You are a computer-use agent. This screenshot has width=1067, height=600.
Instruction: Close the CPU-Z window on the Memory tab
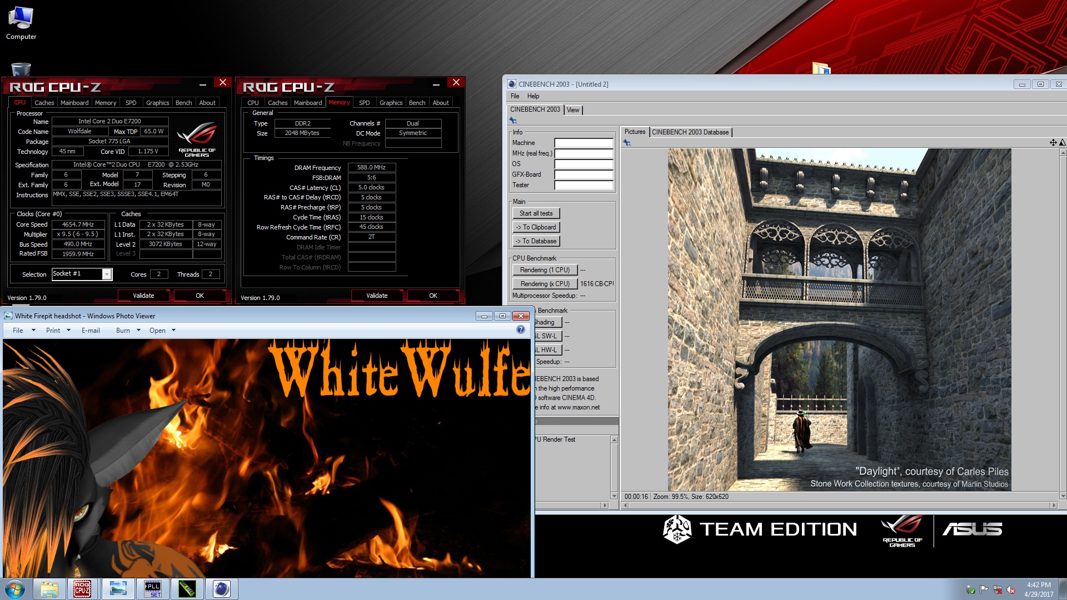pos(456,82)
